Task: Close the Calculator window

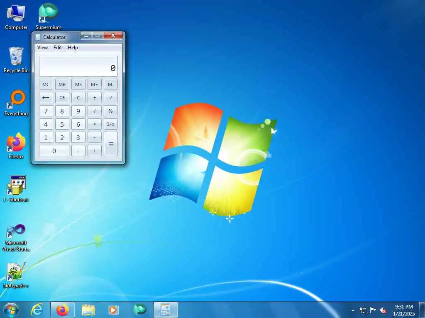Action: [x=113, y=36]
